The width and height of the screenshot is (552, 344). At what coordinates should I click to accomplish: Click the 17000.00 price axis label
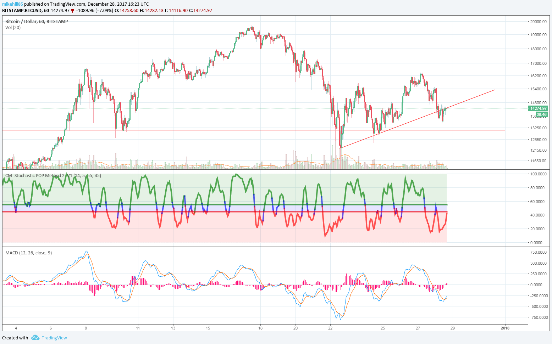point(538,63)
